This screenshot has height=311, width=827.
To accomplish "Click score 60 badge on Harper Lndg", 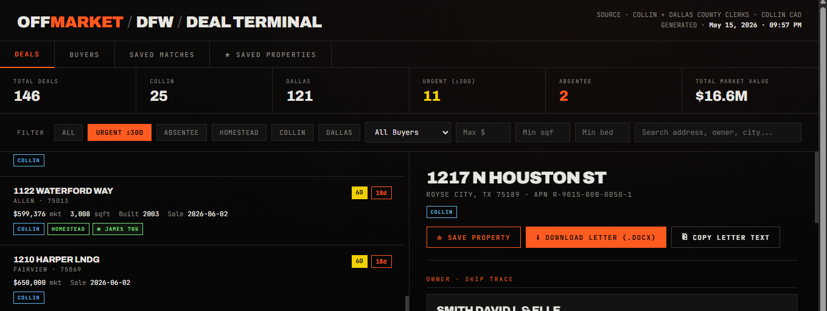I will [360, 262].
